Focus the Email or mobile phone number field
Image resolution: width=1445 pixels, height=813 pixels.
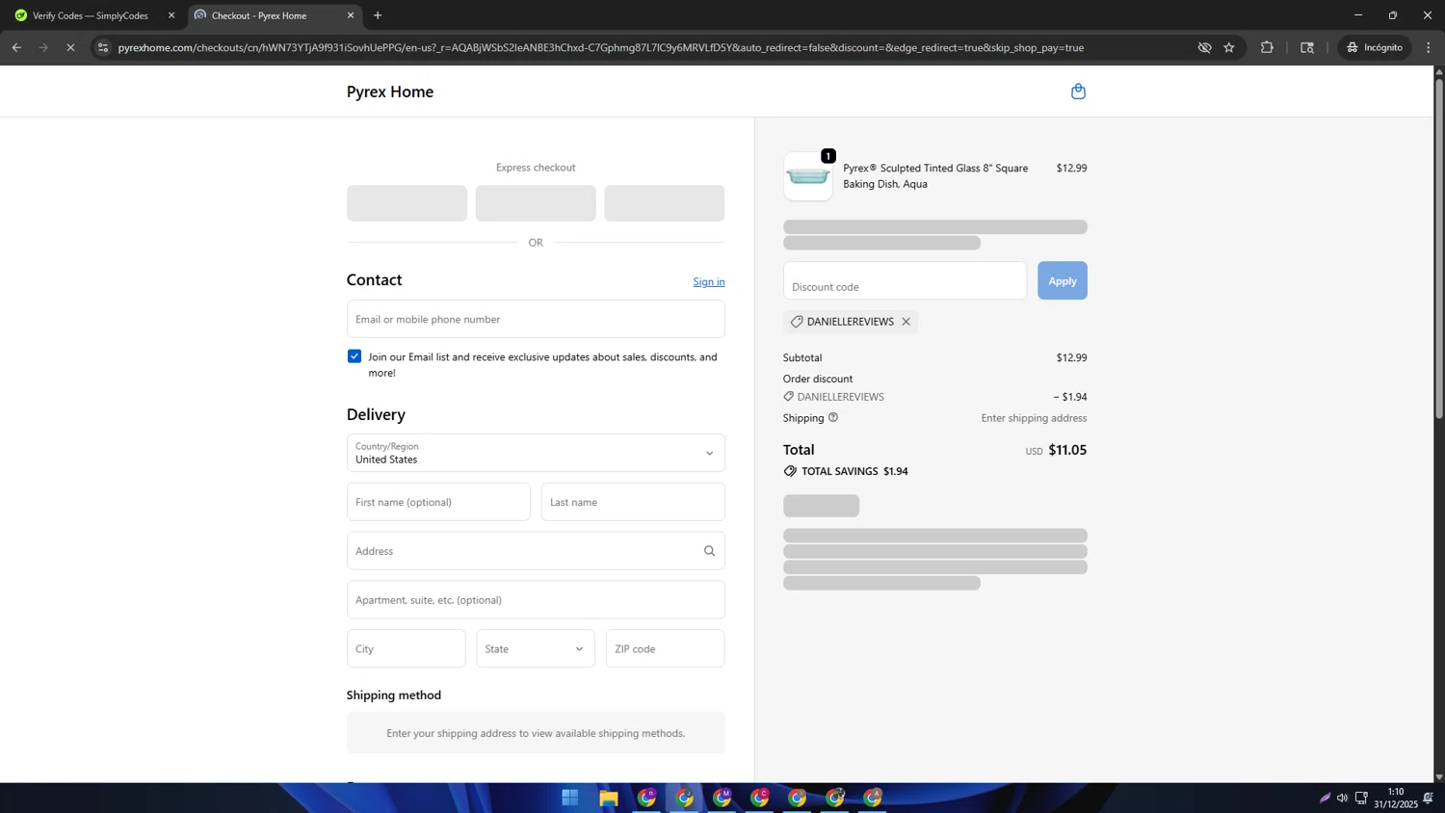point(536,319)
